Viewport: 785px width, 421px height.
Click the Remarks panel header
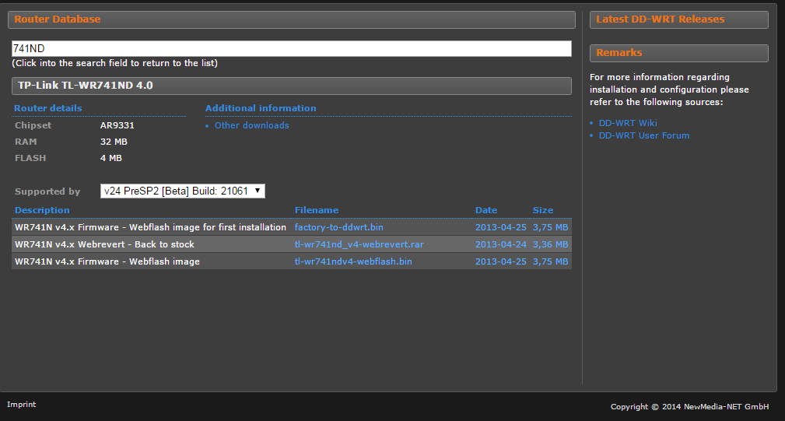click(679, 53)
